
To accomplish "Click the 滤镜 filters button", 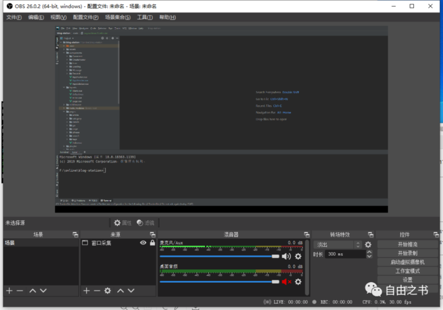I will pos(145,223).
